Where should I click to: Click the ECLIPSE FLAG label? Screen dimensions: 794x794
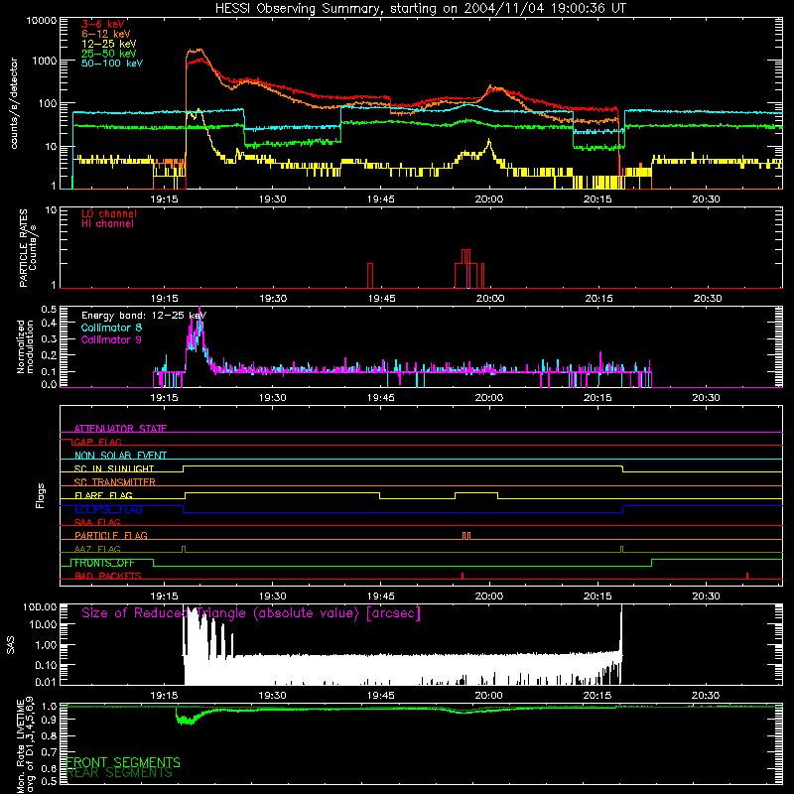(x=108, y=509)
